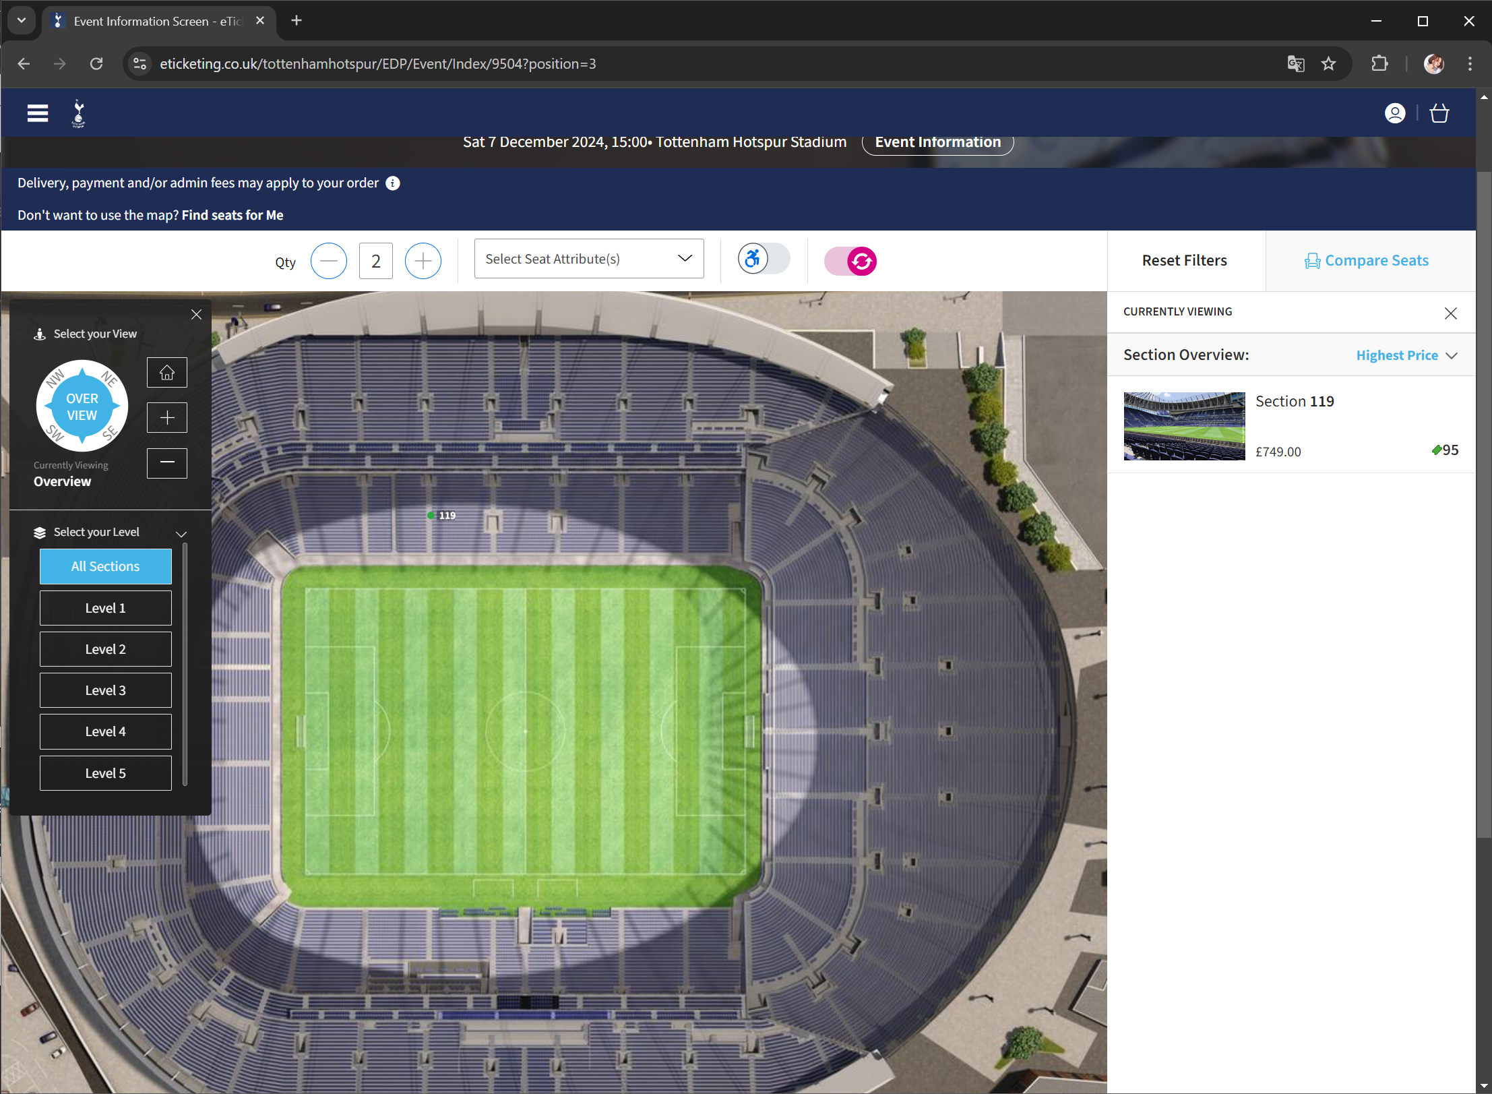Open the shopping basket
The height and width of the screenshot is (1094, 1492).
click(x=1439, y=113)
